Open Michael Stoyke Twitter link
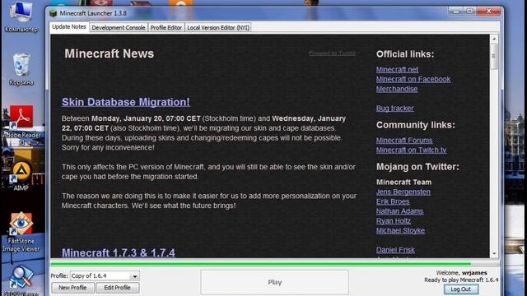 400,230
